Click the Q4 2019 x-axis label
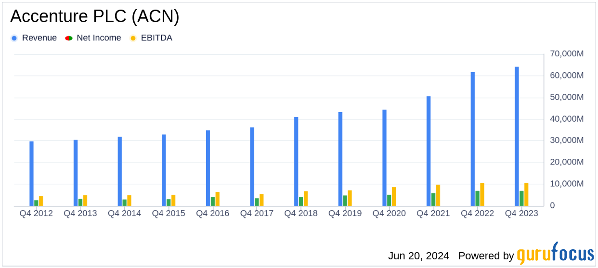The width and height of the screenshot is (598, 268). click(x=345, y=213)
